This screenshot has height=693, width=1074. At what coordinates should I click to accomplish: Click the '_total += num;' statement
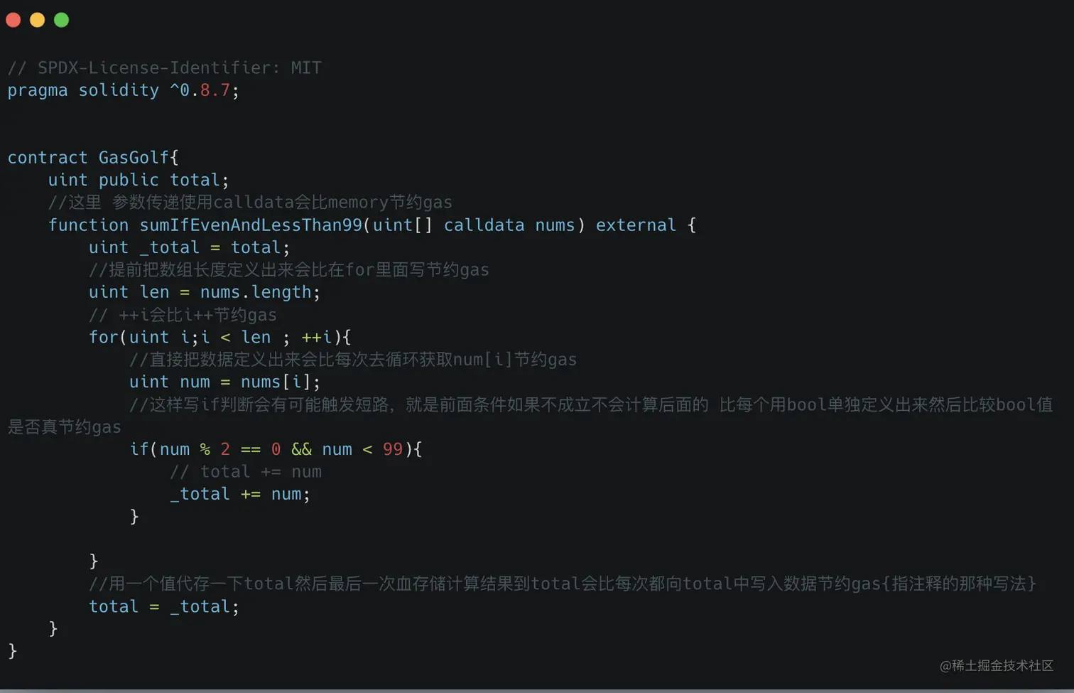pyautogui.click(x=240, y=494)
